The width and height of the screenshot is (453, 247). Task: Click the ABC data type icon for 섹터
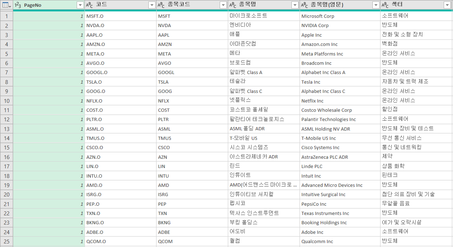(385, 5)
